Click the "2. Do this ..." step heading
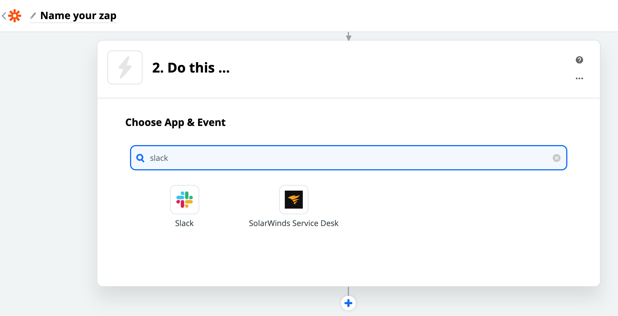The width and height of the screenshot is (618, 316). click(191, 68)
